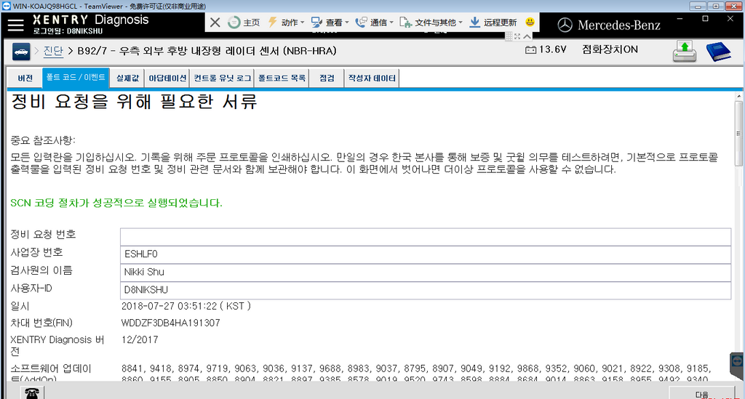Click the vertical scrollbar down arrow
The height and width of the screenshot is (399, 745).
pyautogui.click(x=738, y=376)
